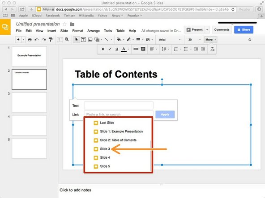Click the print icon

pos(30,40)
